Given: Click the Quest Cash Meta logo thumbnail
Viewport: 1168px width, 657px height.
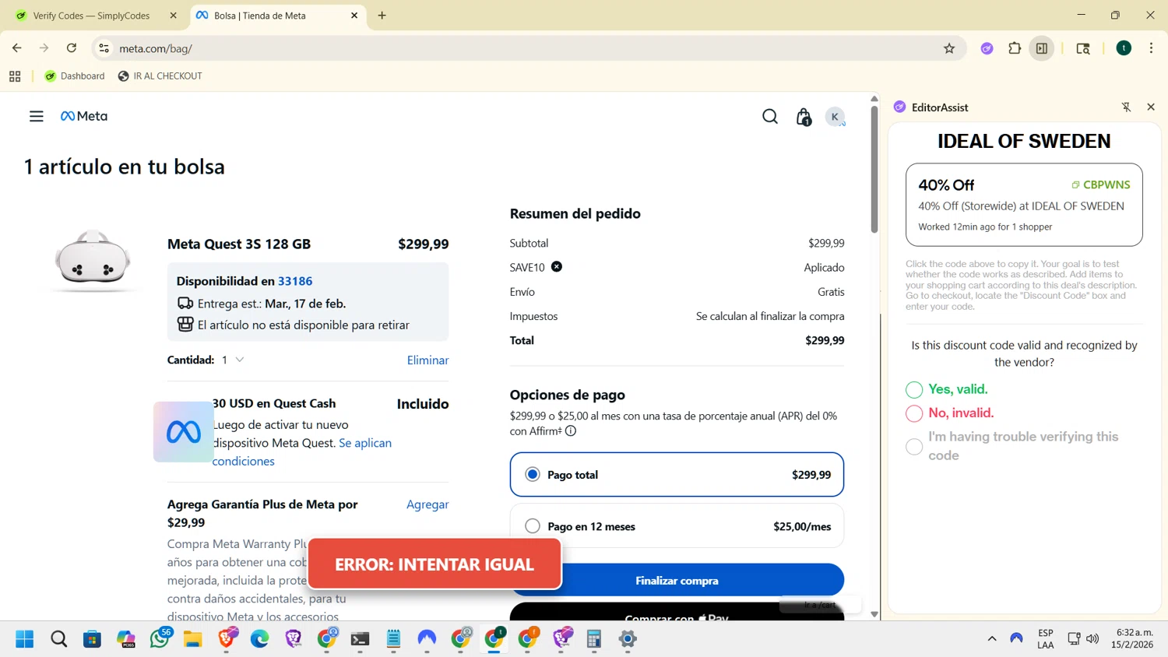Looking at the screenshot, I should coord(183,432).
